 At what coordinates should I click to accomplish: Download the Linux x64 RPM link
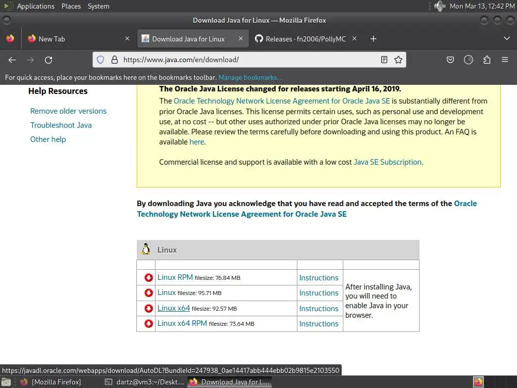tap(182, 323)
